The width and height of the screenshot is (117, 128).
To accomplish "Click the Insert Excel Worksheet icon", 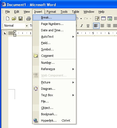I will click(x=110, y=19).
